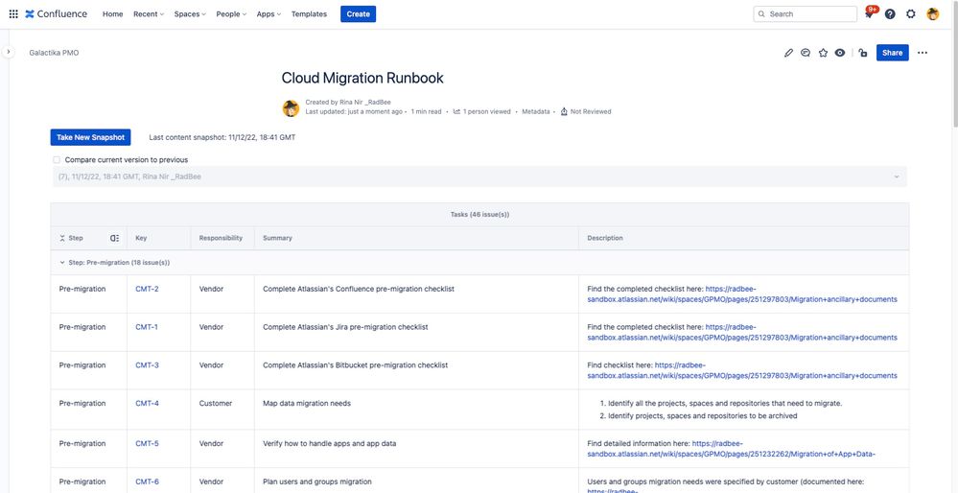
Task: Edit page with the pencil icon
Action: click(x=788, y=53)
